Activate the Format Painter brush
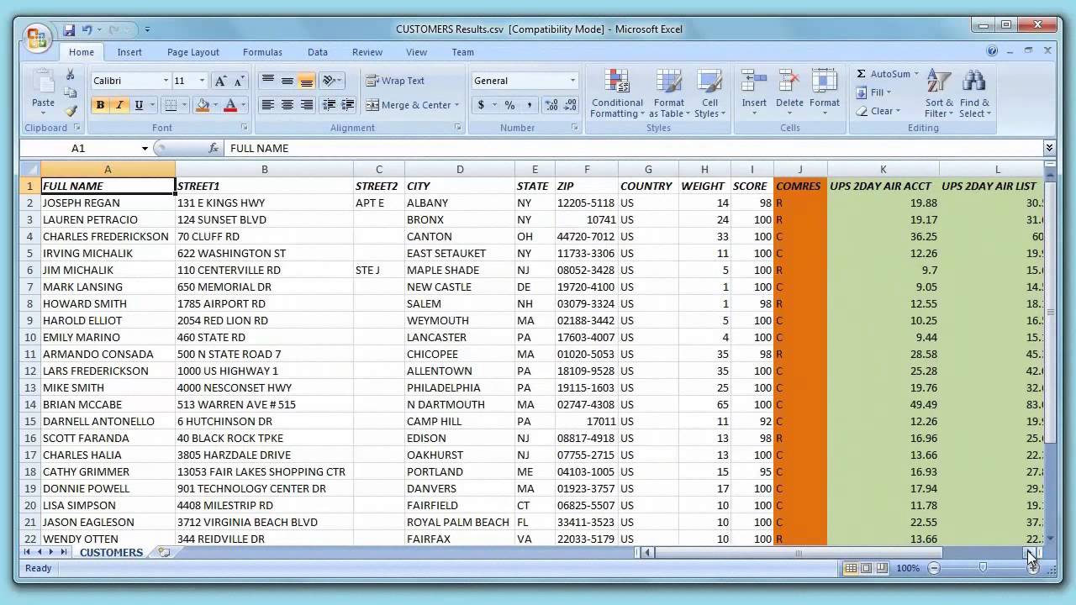 pos(71,110)
